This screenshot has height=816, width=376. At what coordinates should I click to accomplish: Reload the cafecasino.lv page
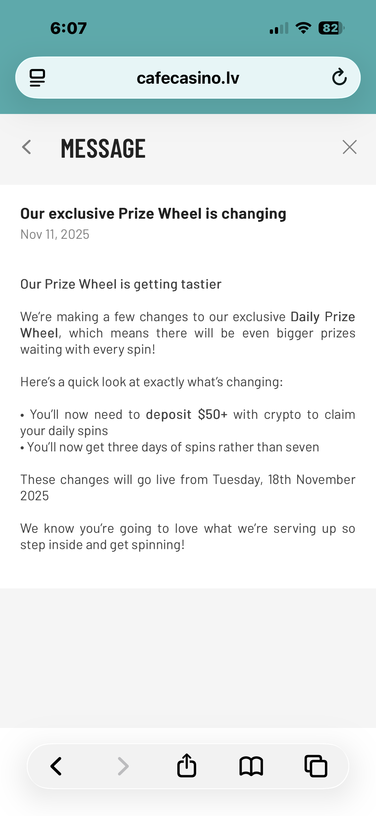[x=339, y=77]
